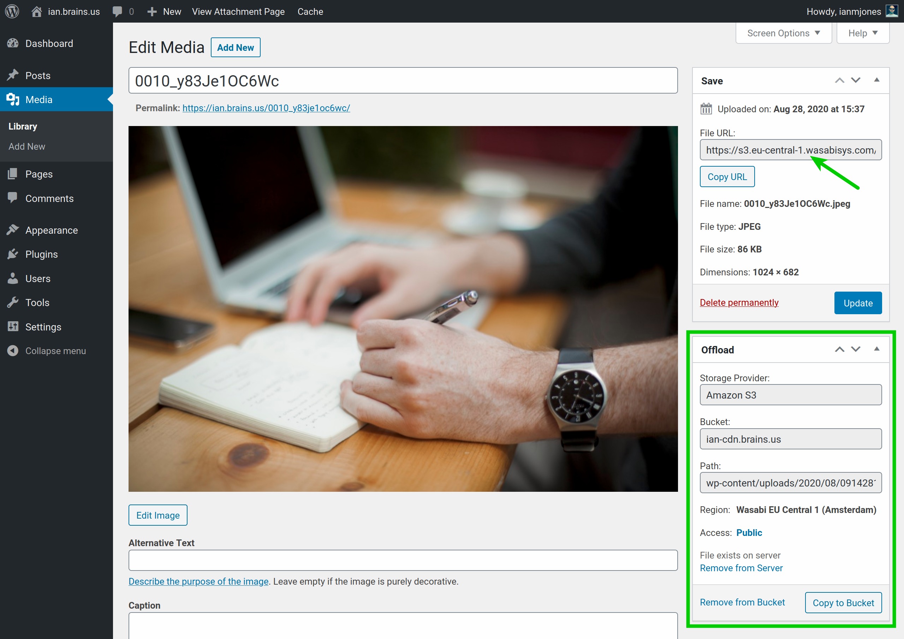Open the site home icon

pos(37,11)
